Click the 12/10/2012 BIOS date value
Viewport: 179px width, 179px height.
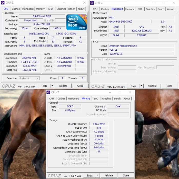point(142,54)
